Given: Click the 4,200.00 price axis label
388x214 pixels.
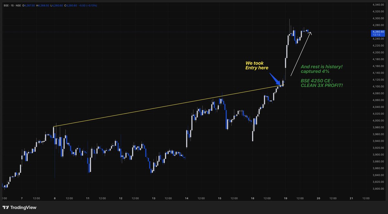Looking at the screenshot, I should 378,52.
